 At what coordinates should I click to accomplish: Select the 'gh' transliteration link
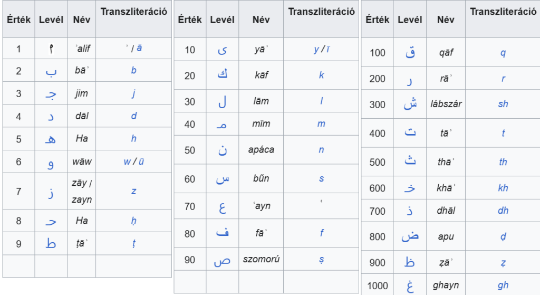pos(503,286)
